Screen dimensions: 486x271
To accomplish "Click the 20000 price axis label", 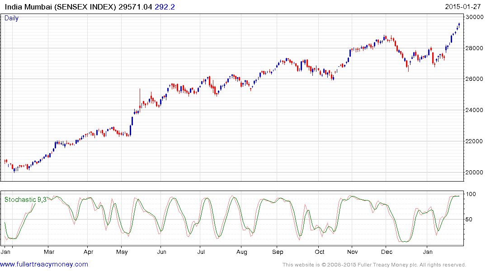I will click(x=474, y=172).
